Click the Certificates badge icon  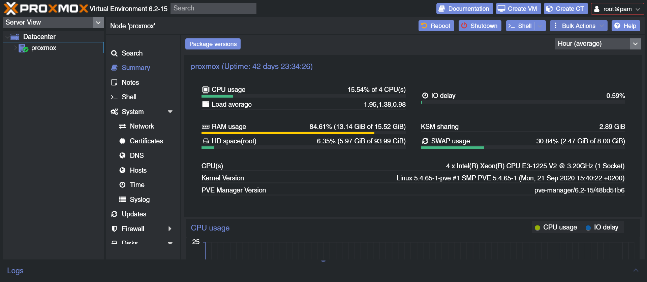pos(122,141)
